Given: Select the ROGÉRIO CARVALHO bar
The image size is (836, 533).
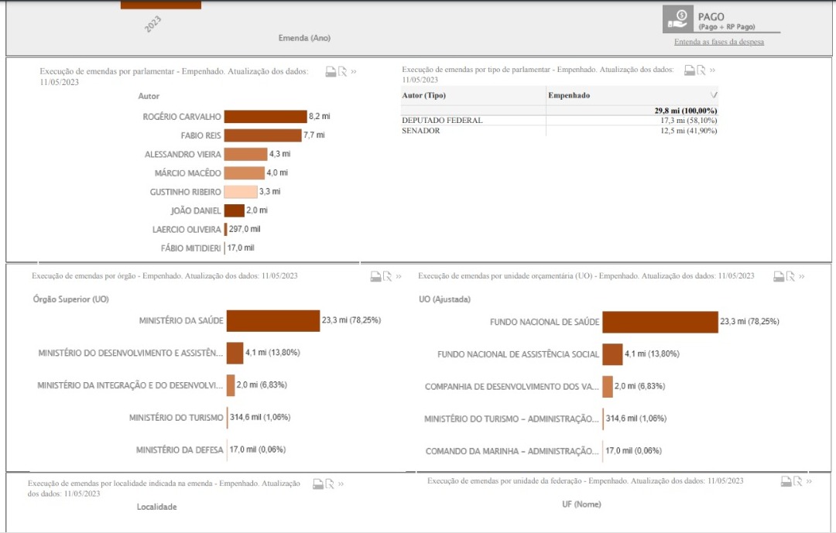Looking at the screenshot, I should click(x=266, y=117).
